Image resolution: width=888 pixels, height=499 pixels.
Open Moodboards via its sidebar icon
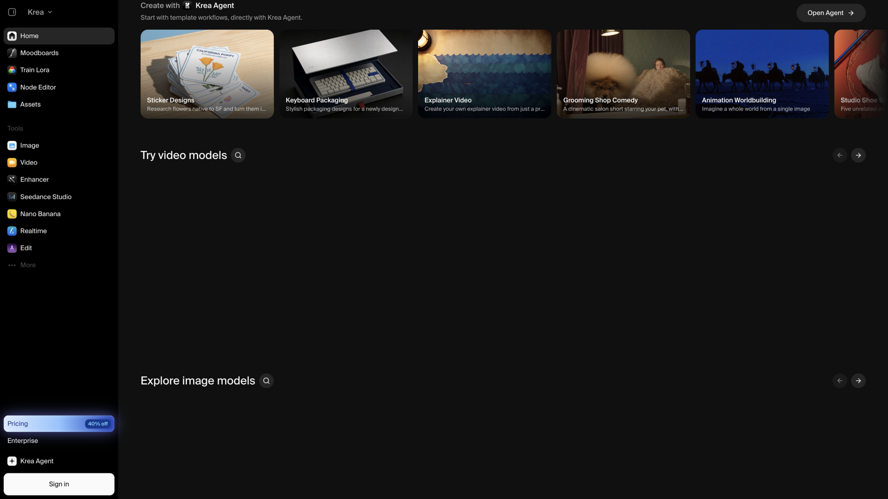[x=12, y=53]
